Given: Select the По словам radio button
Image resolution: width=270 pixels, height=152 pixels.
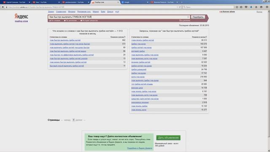Looking at the screenshot, I should click(x=50, y=21).
